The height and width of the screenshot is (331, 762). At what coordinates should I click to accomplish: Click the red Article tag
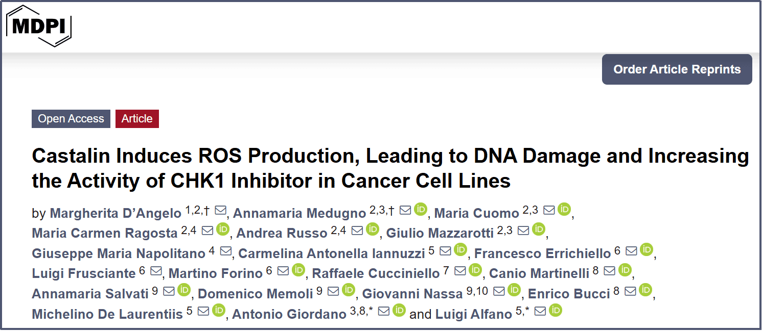[137, 119]
